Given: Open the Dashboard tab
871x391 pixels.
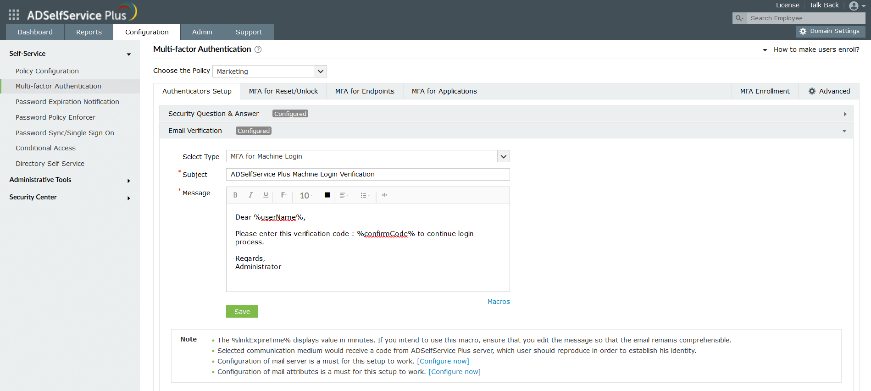Looking at the screenshot, I should (x=35, y=32).
